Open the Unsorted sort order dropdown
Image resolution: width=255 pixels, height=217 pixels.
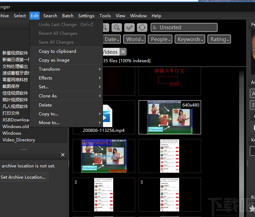coord(184,27)
